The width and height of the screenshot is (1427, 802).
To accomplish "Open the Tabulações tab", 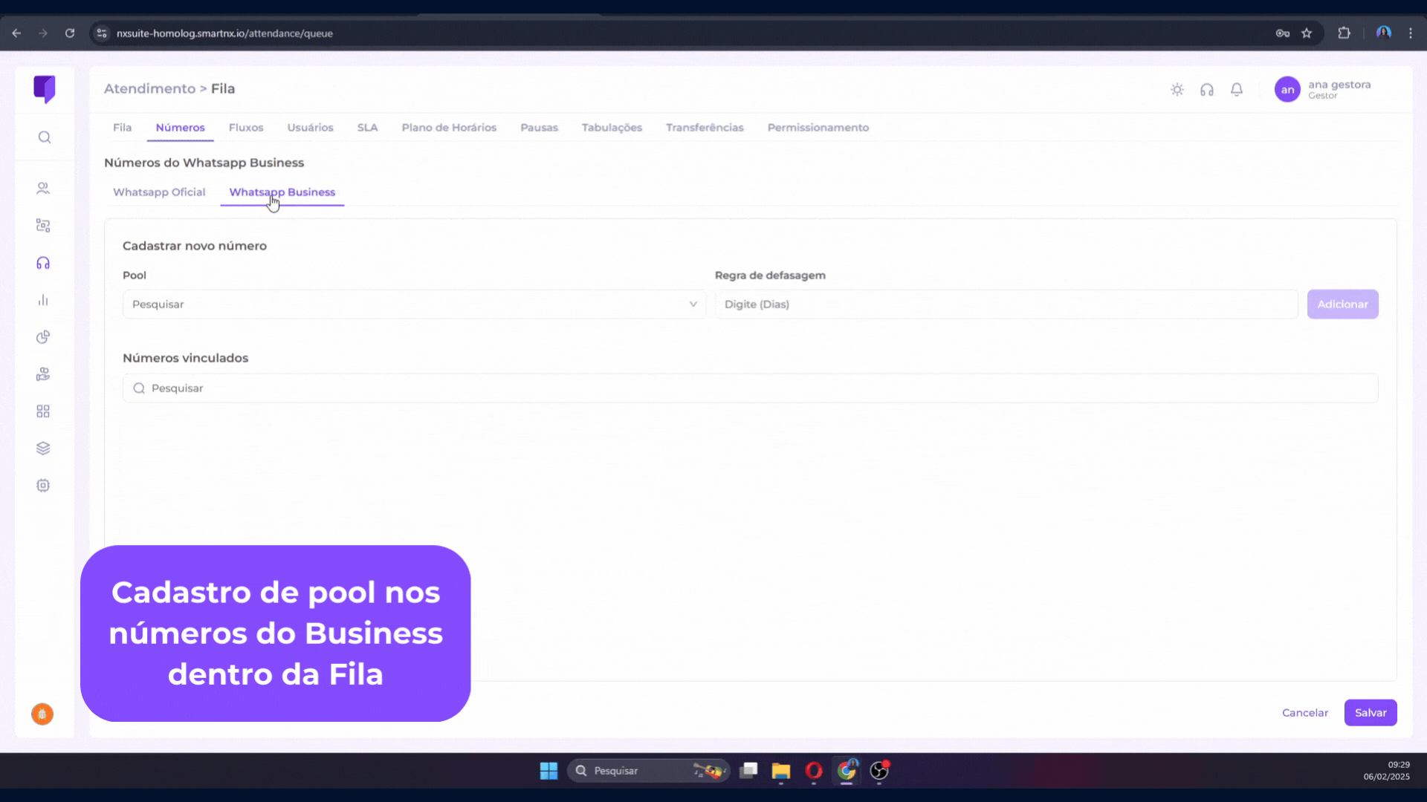I will 612,128.
